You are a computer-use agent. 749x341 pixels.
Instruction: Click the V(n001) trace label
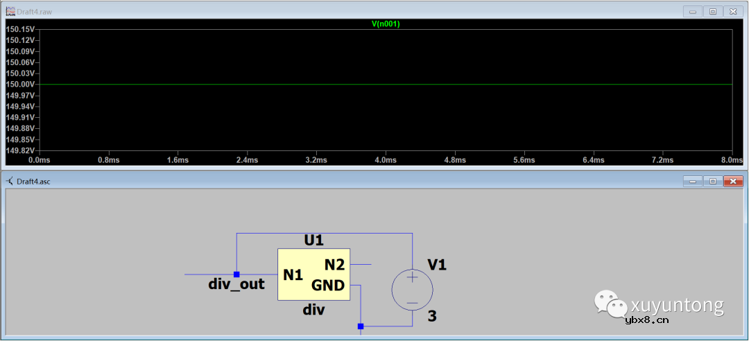386,24
